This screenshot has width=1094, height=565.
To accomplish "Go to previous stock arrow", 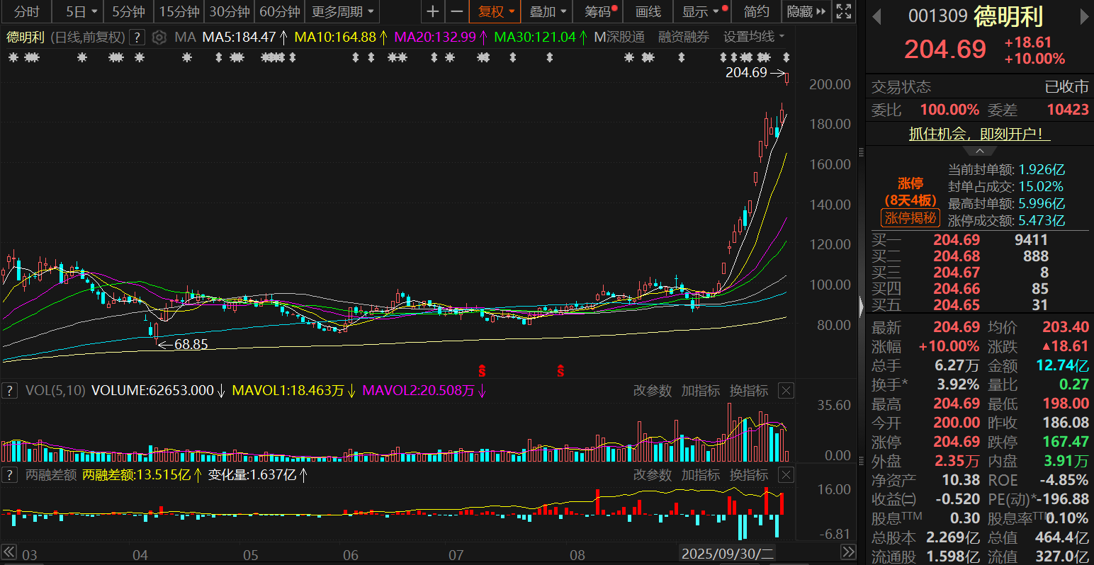I will 876,16.
